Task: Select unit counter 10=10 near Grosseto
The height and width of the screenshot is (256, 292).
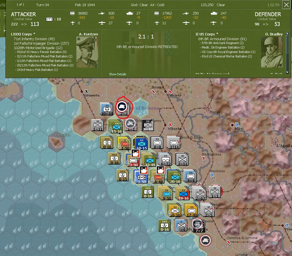Action: click(x=107, y=109)
